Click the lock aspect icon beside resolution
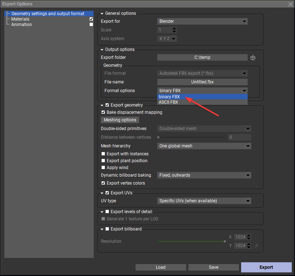The height and width of the screenshot is (276, 295). click(257, 246)
